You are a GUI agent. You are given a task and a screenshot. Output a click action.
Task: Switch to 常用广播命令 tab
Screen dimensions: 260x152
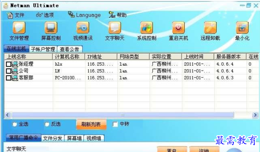point(23,138)
